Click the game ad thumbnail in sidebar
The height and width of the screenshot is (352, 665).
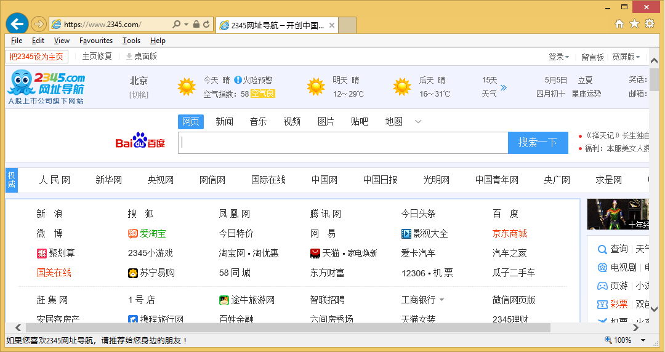[x=618, y=214]
